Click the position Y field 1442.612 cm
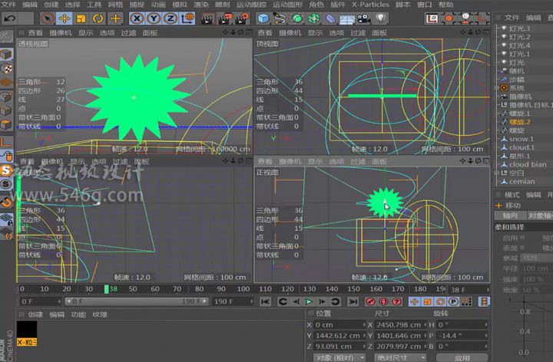 coord(339,336)
